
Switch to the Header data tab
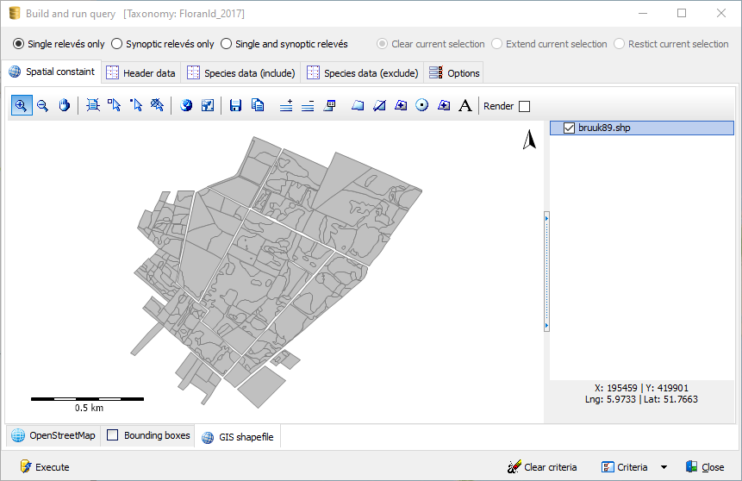click(140, 73)
